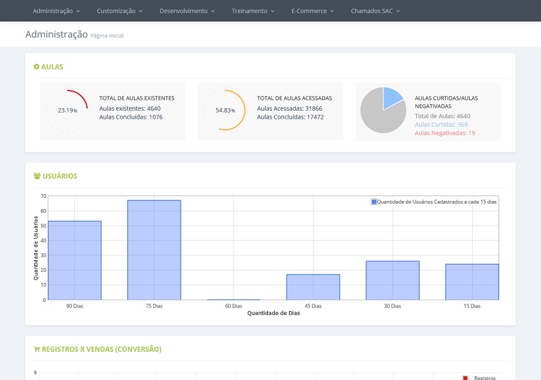
Task: Toggle the red Registros legend box
Action: pyautogui.click(x=465, y=378)
